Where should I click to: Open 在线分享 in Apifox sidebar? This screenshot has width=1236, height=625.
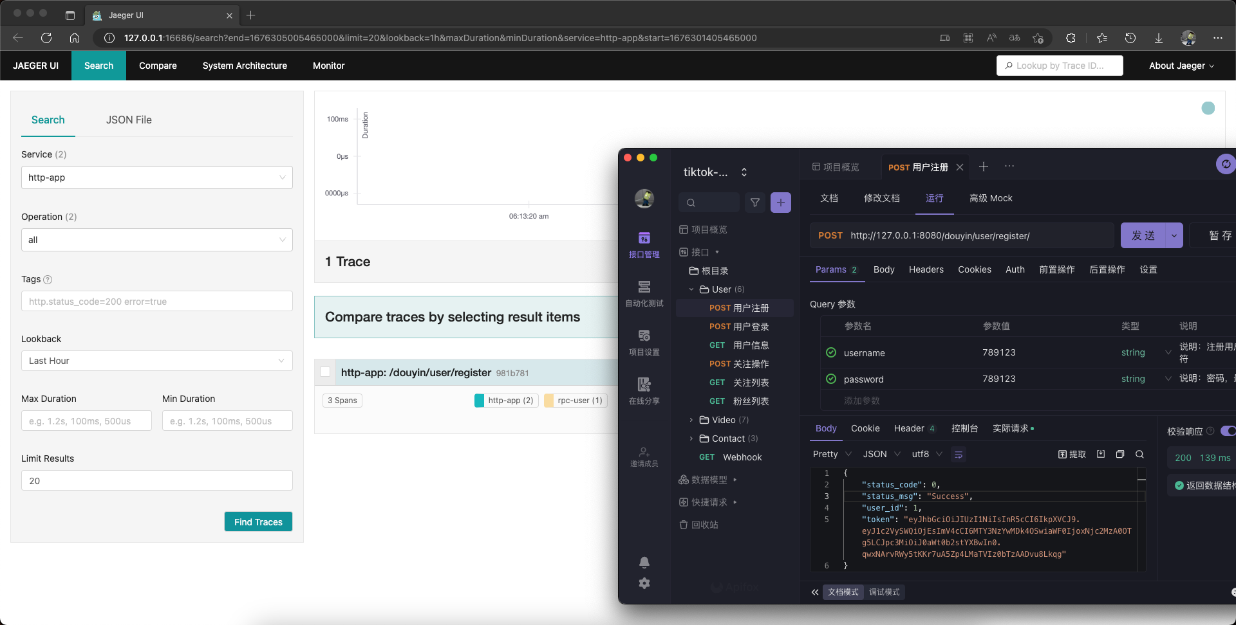pyautogui.click(x=644, y=392)
